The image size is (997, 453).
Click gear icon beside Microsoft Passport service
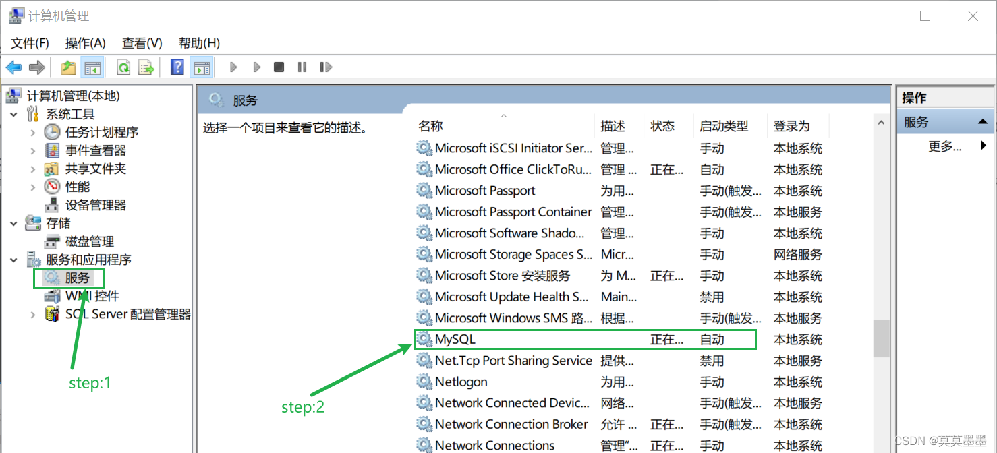point(424,191)
